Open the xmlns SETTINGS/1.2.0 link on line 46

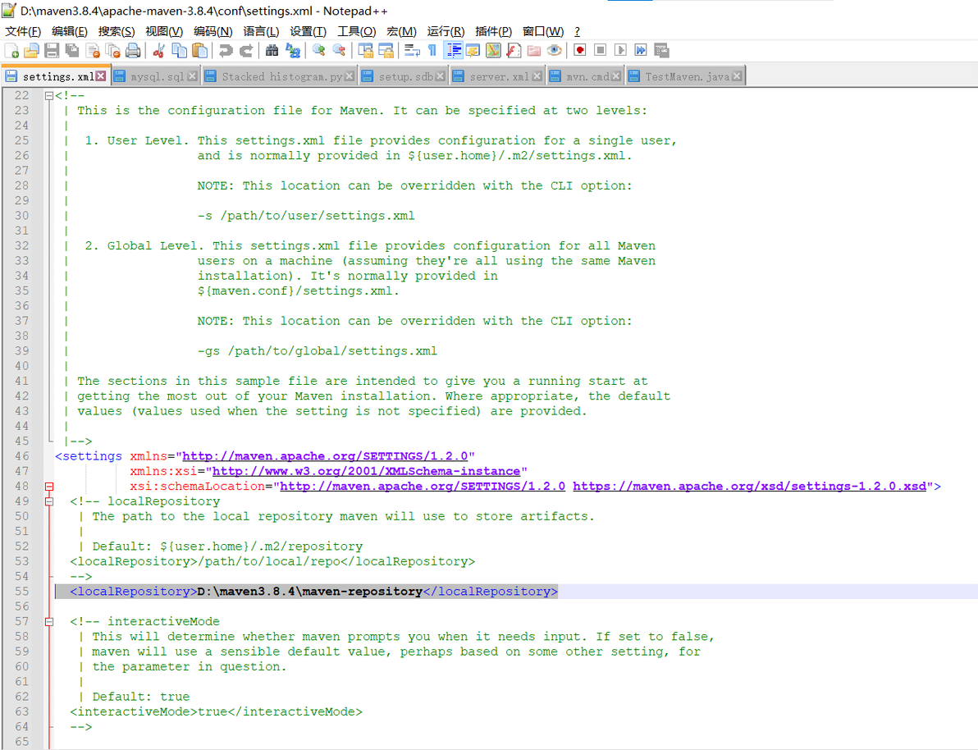tap(325, 456)
